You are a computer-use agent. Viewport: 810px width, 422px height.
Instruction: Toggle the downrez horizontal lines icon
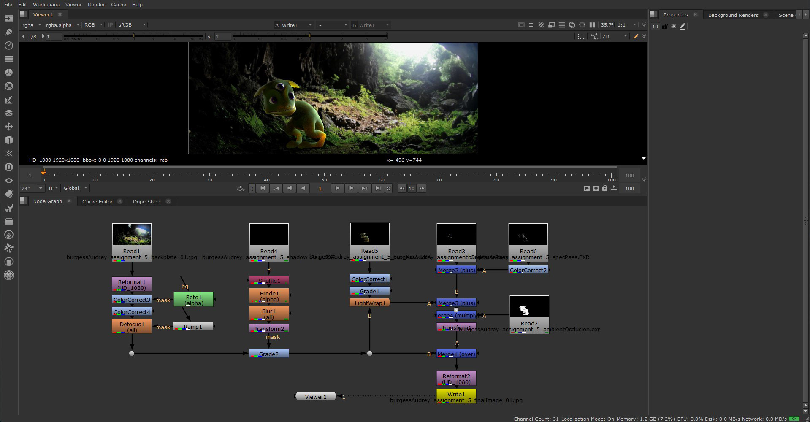click(562, 25)
